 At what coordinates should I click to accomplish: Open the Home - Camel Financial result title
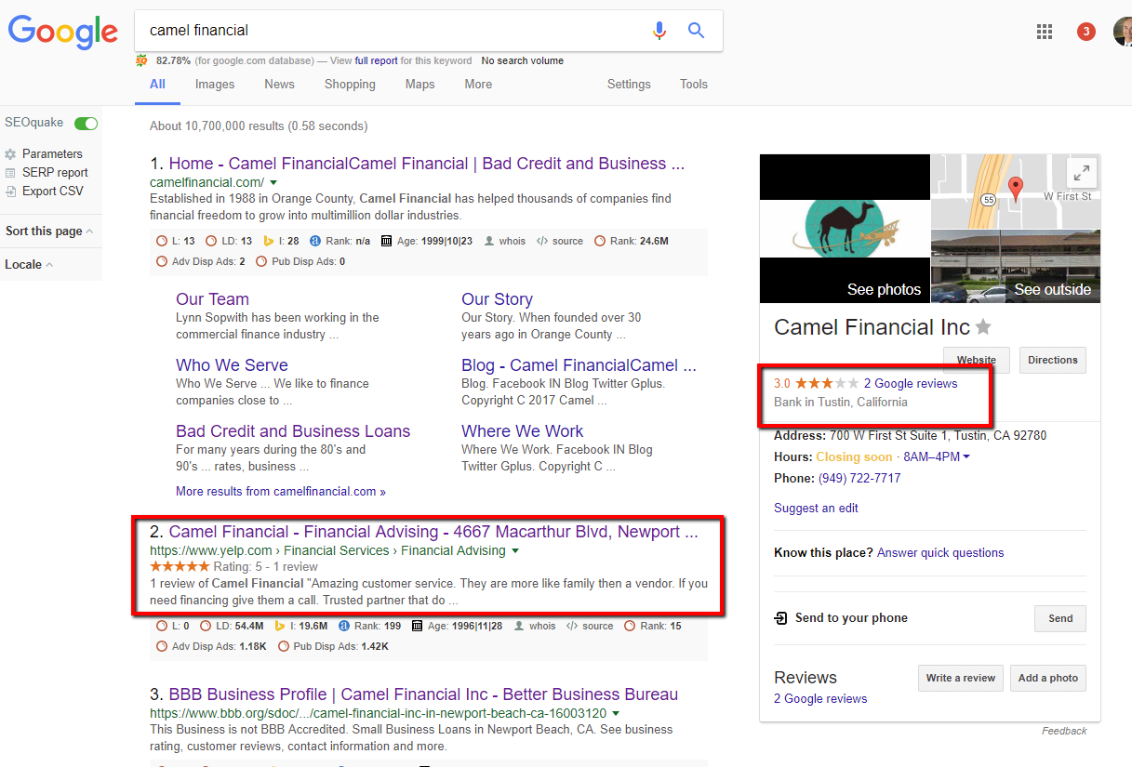[x=427, y=164]
